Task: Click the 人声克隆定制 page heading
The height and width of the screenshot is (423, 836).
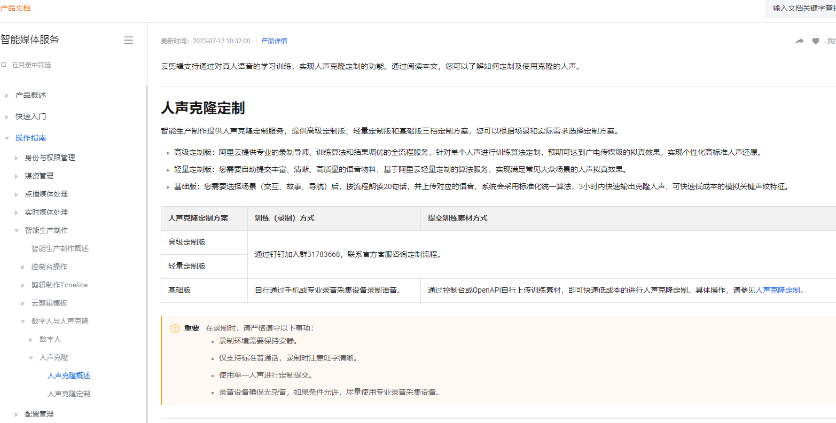Action: (x=203, y=108)
